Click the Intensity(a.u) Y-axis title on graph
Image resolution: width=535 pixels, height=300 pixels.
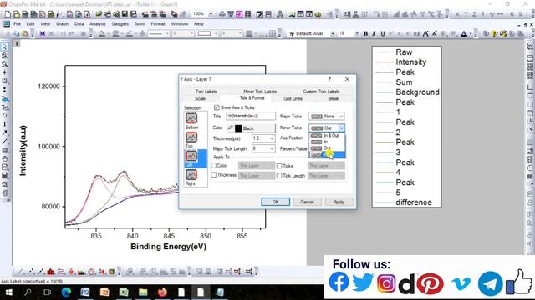[x=23, y=150]
